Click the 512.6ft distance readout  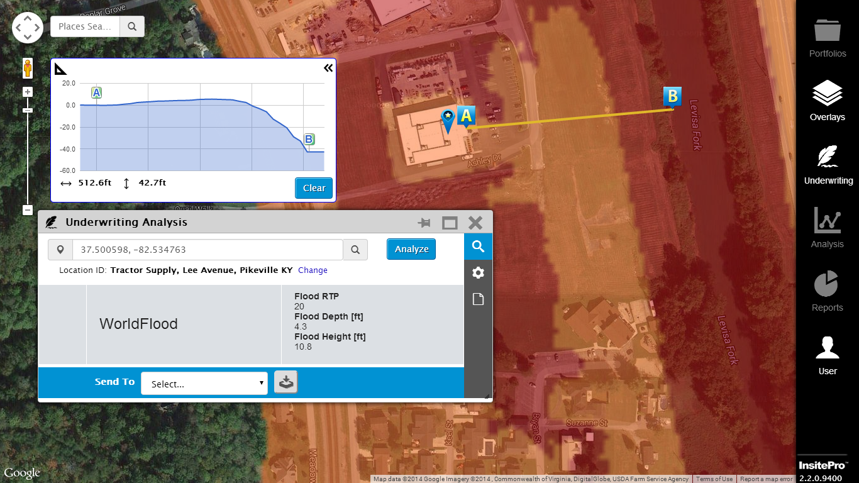pos(95,183)
